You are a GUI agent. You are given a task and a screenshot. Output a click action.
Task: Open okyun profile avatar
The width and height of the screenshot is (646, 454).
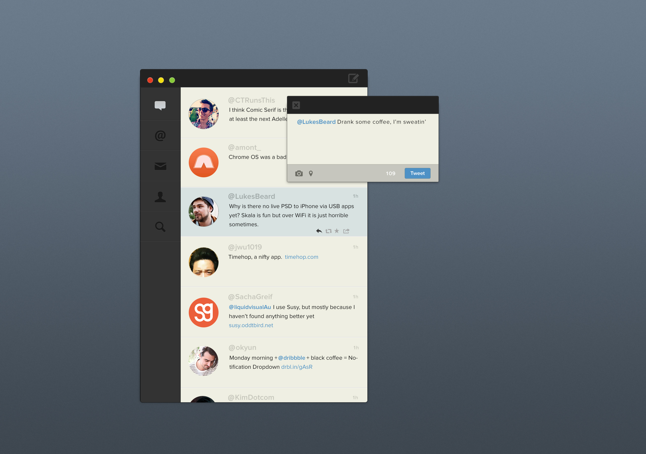click(x=203, y=361)
